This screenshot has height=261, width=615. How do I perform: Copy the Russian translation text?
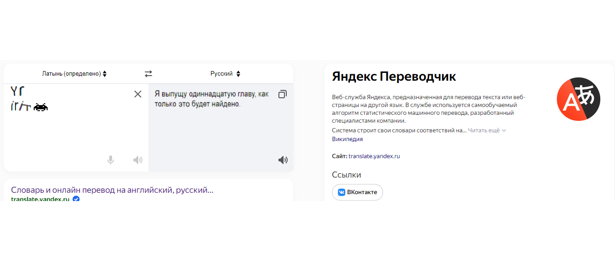(x=283, y=94)
